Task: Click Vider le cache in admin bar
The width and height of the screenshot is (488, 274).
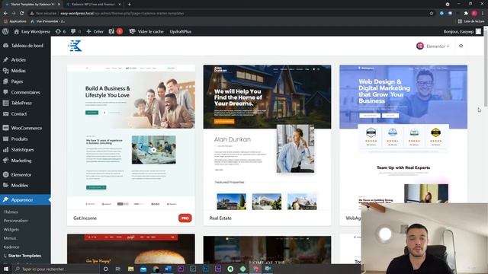Action: point(146,31)
